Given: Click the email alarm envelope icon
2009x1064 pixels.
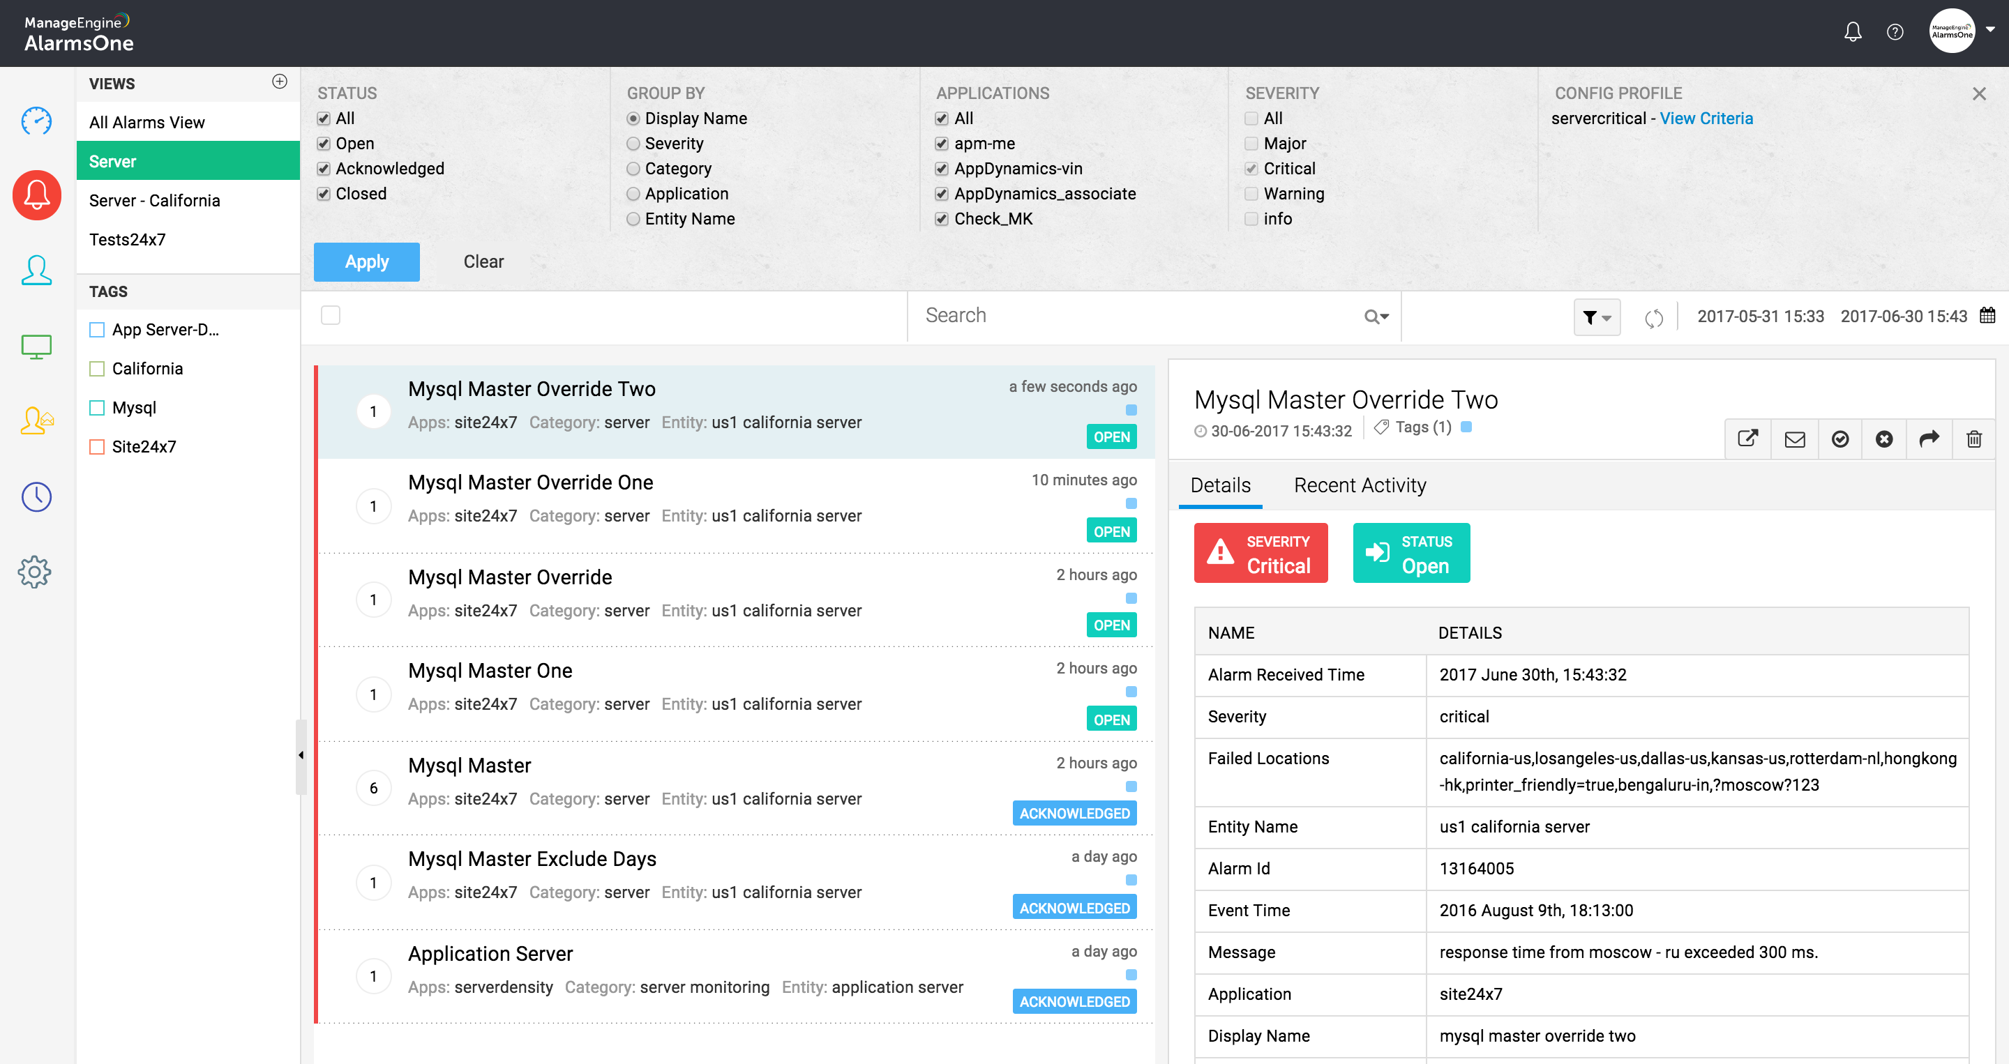Looking at the screenshot, I should coord(1795,439).
